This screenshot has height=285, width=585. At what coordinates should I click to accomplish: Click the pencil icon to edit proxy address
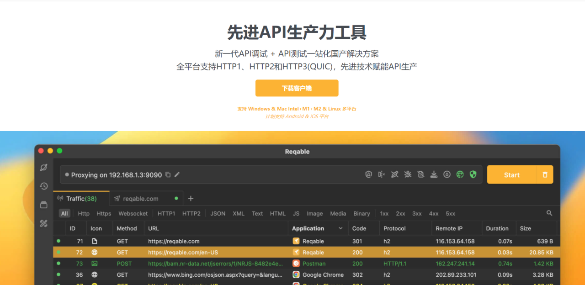tap(177, 175)
